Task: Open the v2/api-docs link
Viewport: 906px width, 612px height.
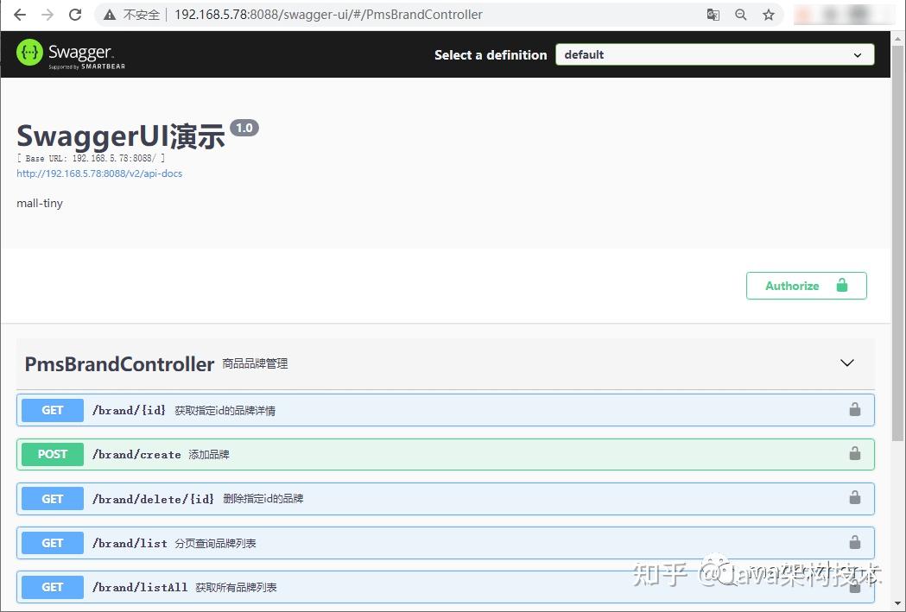Action: (99, 173)
